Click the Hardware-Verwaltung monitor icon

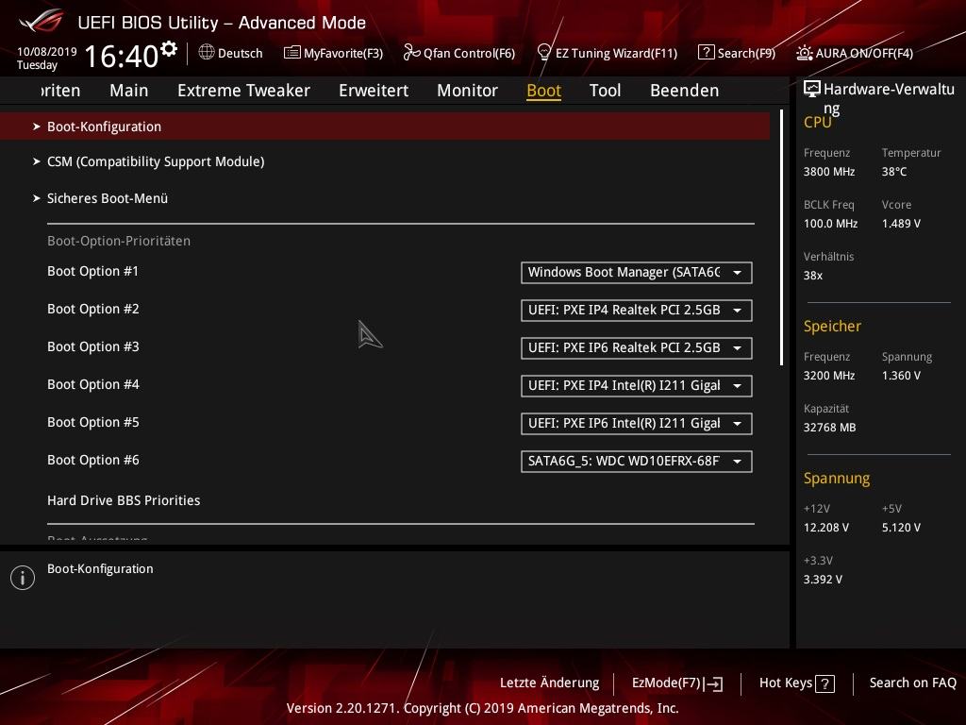click(x=812, y=90)
